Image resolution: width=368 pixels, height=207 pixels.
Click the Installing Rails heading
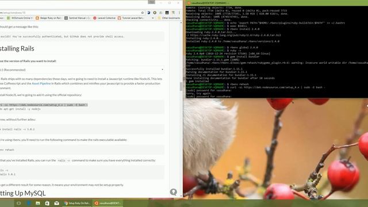pos(17,48)
